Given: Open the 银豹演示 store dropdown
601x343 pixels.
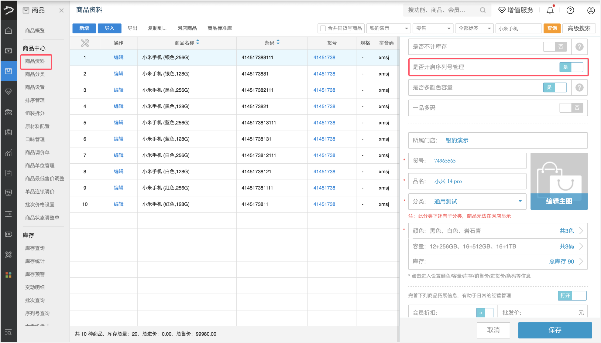Looking at the screenshot, I should [x=388, y=28].
